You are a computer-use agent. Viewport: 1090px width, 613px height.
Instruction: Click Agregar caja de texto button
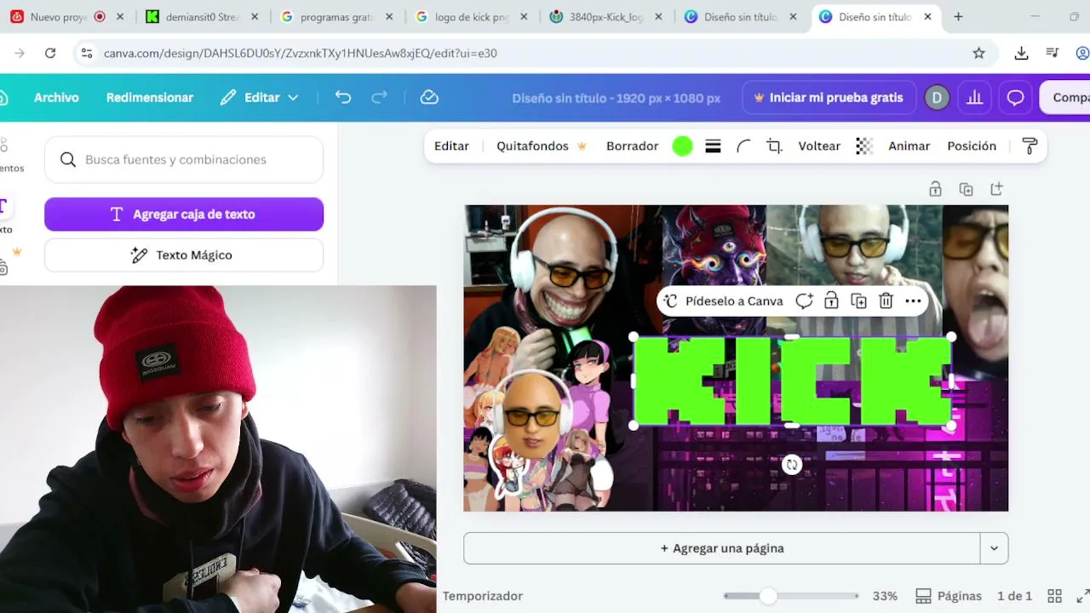(x=184, y=215)
